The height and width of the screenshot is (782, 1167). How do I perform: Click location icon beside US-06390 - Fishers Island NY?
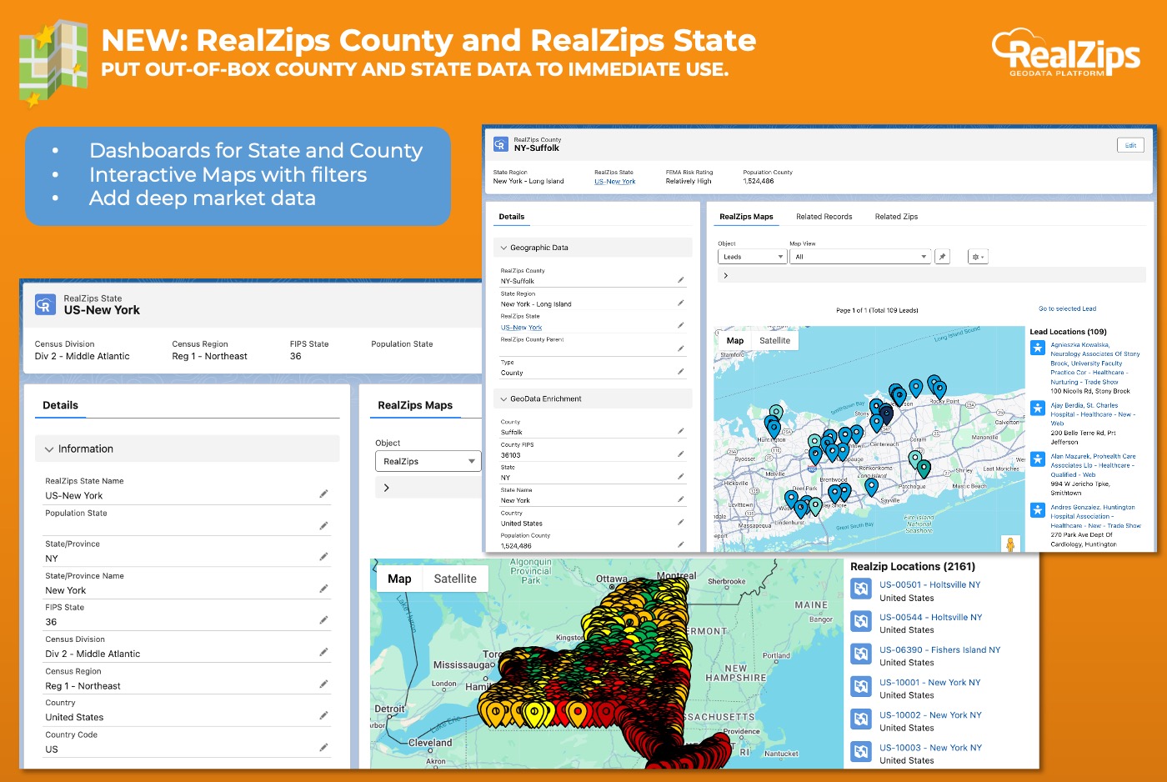tap(861, 654)
